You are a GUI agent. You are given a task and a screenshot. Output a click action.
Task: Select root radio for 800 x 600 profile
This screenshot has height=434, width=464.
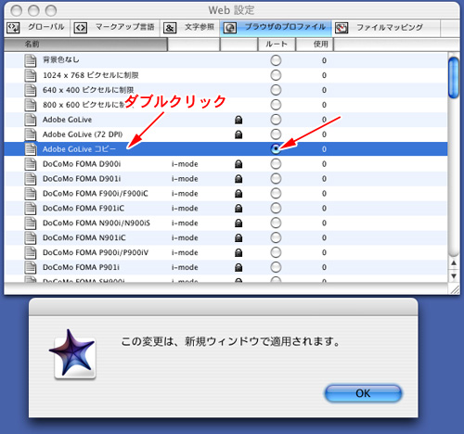[x=276, y=105]
